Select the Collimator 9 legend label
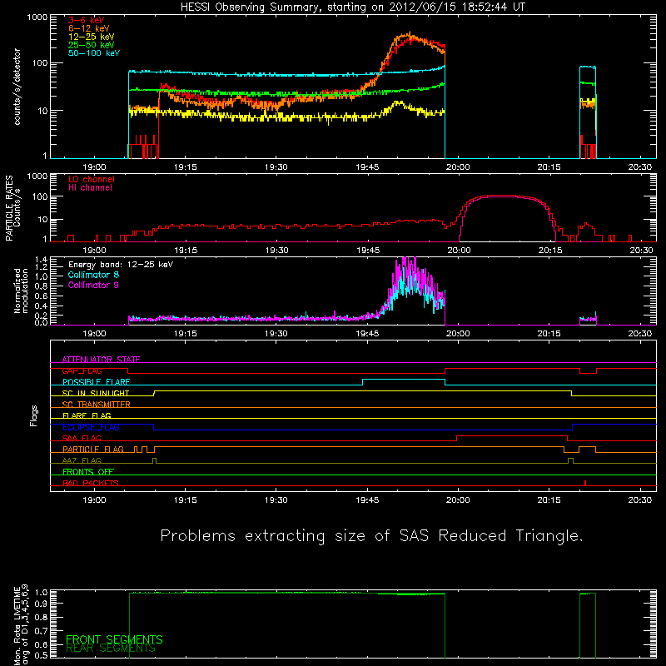The height and width of the screenshot is (666, 666). pos(93,285)
